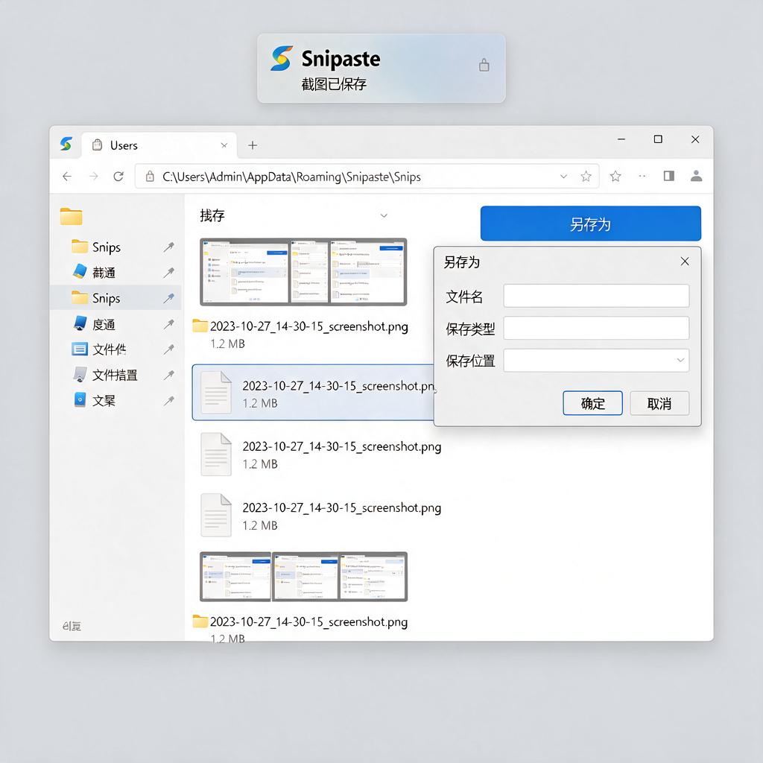Viewport: 763px width, 763px height.
Task: Go forward with the right arrow
Action: point(93,176)
